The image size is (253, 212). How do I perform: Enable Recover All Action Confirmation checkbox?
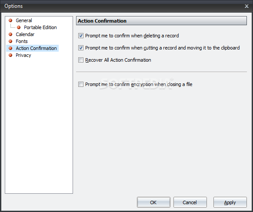click(81, 60)
